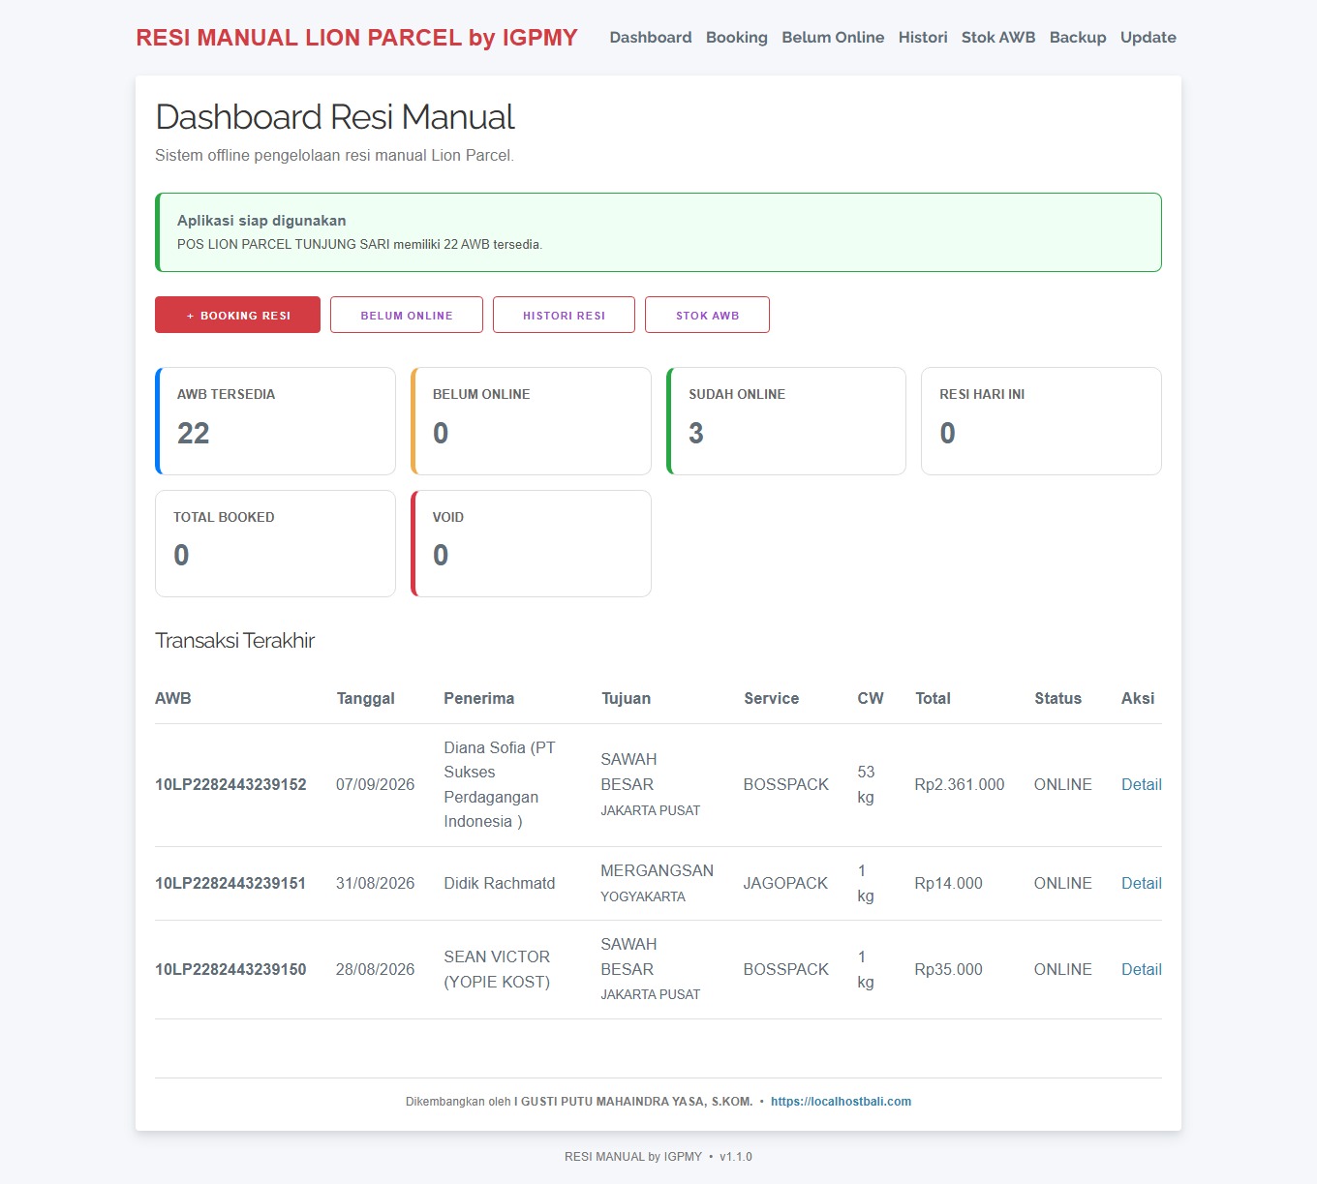Click the Tanggal column header
The height and width of the screenshot is (1184, 1317).
click(x=366, y=698)
